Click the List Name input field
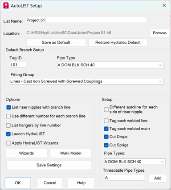Screen dimensions: 171x190 (86, 20)
